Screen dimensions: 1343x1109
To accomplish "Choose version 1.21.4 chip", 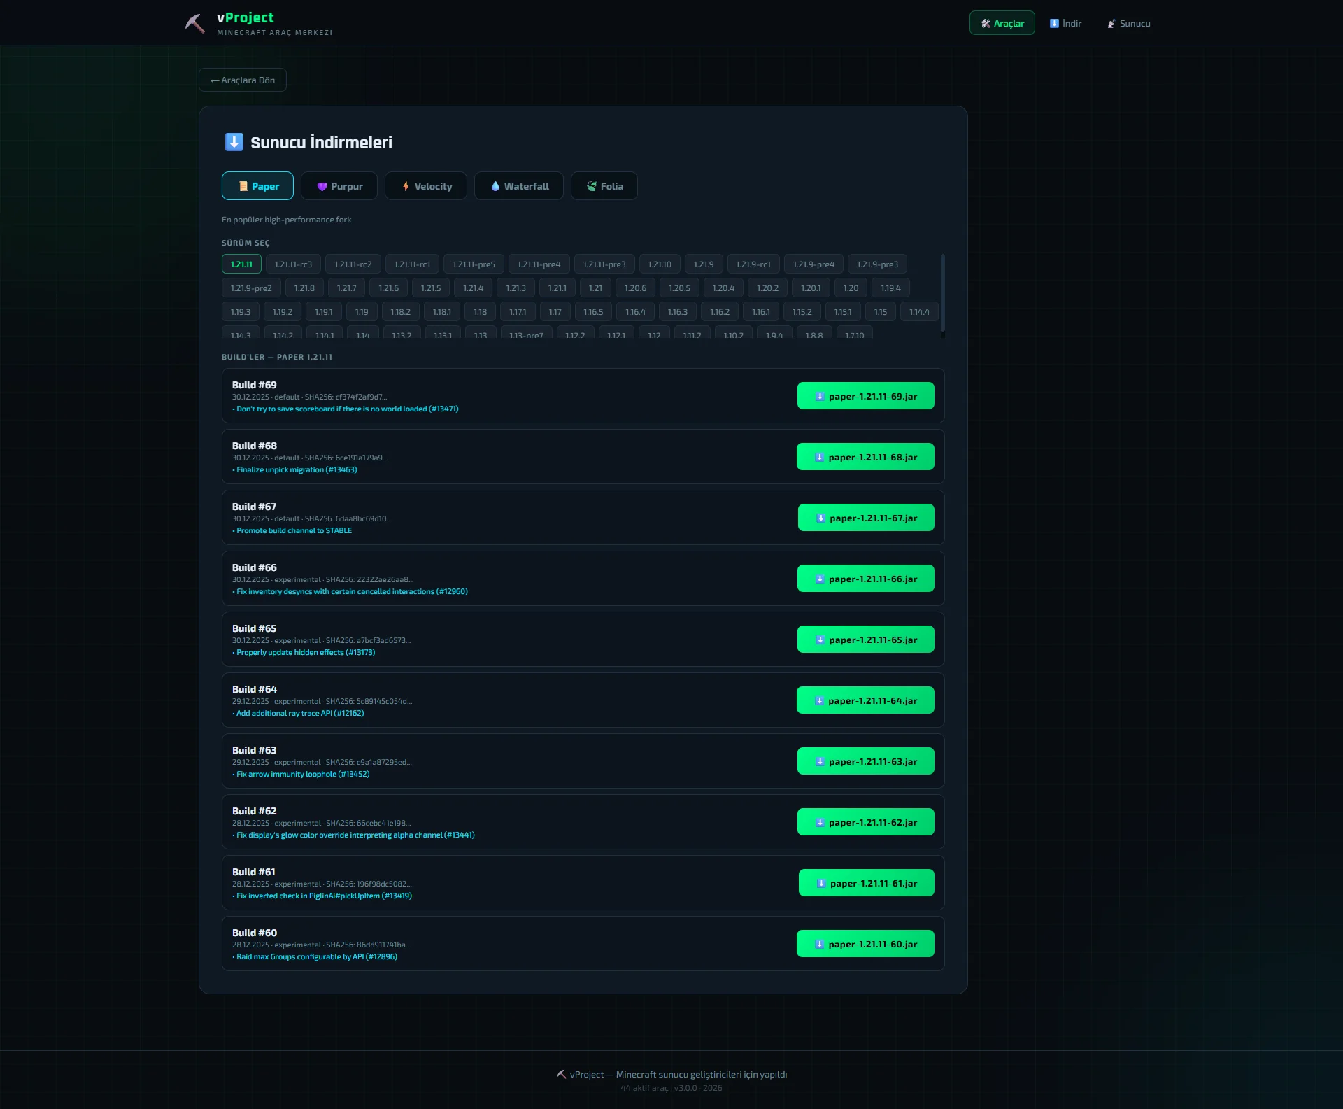I will click(x=473, y=288).
